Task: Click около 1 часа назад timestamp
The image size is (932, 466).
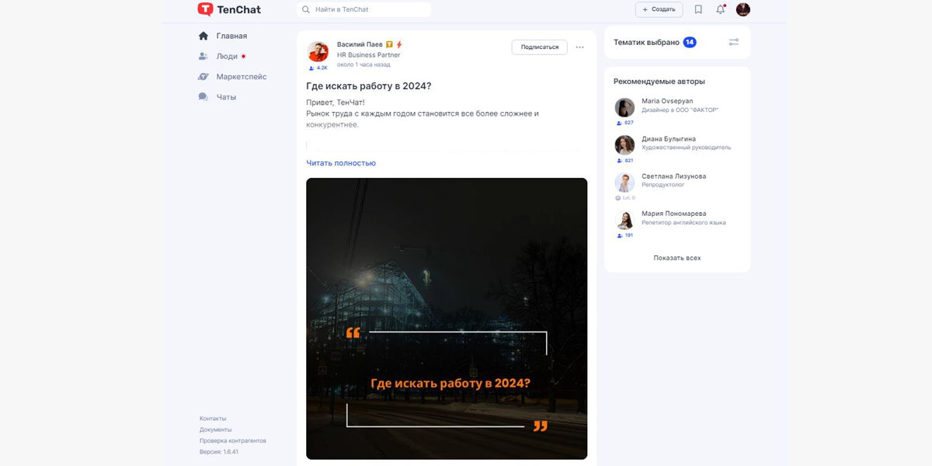Action: [x=363, y=64]
